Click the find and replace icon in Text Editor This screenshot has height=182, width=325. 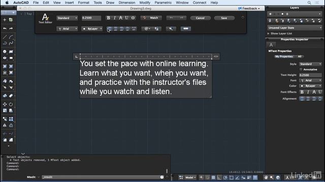[171, 29]
